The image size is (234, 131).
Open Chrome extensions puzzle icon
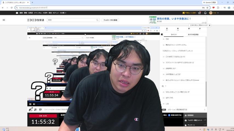point(218,8)
